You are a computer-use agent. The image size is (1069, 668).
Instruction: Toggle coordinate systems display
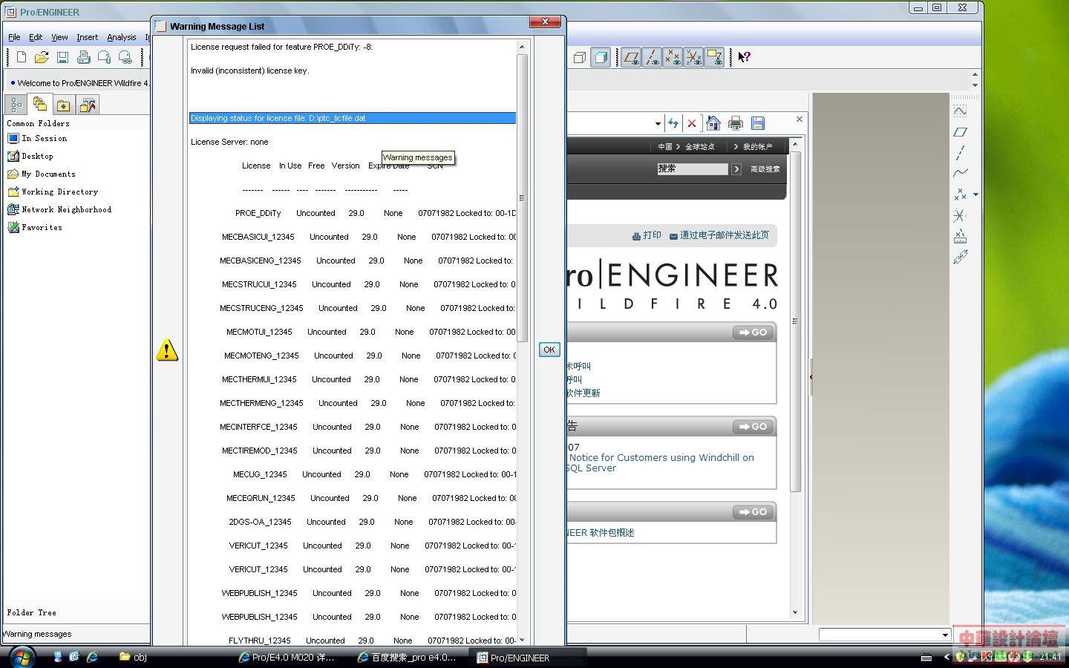[x=693, y=57]
